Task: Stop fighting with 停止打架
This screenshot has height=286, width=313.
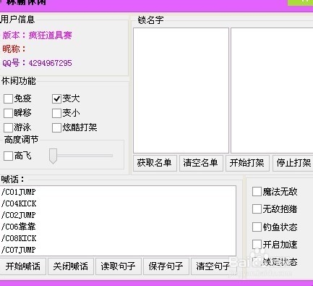Action: point(293,163)
